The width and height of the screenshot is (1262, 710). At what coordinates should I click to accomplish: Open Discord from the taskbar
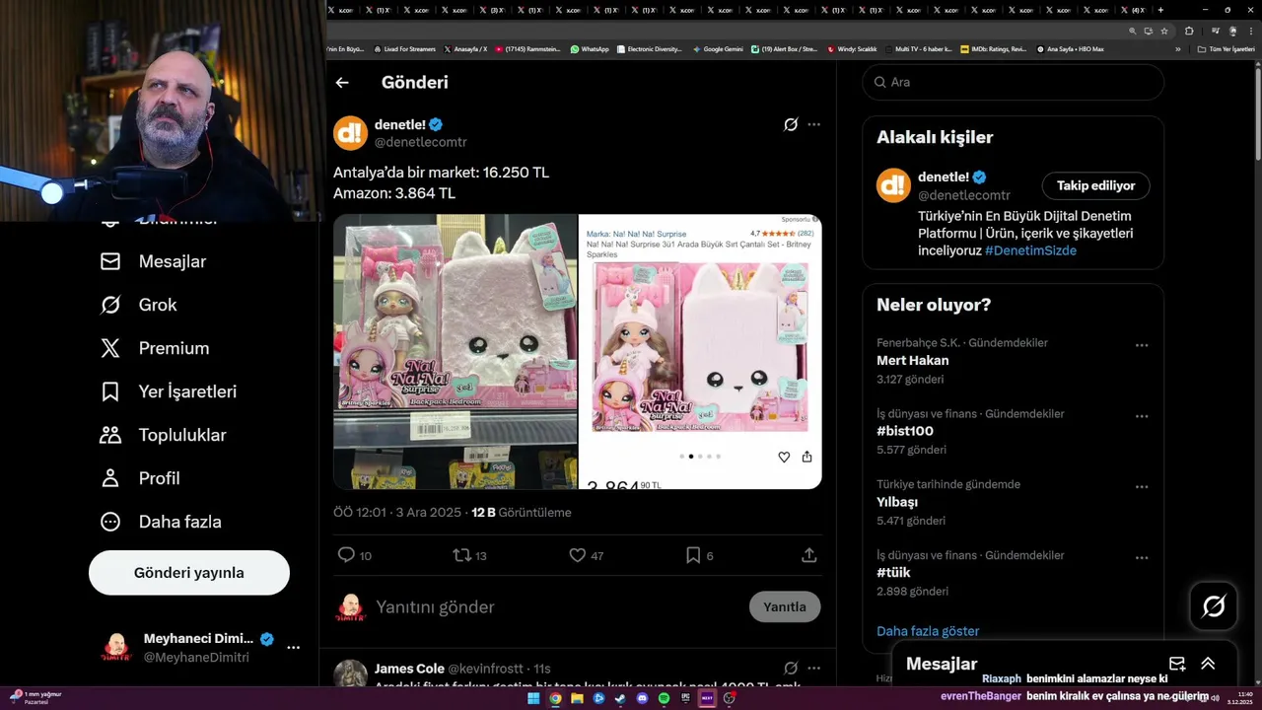(642, 698)
